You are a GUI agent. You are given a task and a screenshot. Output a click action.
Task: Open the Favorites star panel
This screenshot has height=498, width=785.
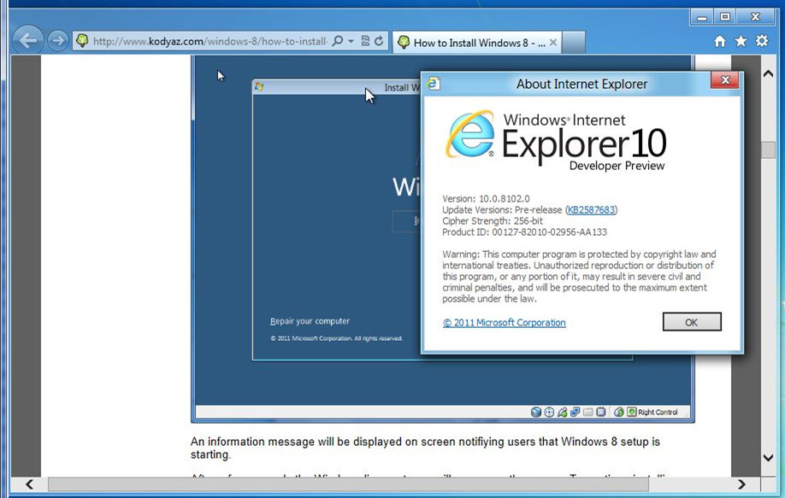coord(741,40)
